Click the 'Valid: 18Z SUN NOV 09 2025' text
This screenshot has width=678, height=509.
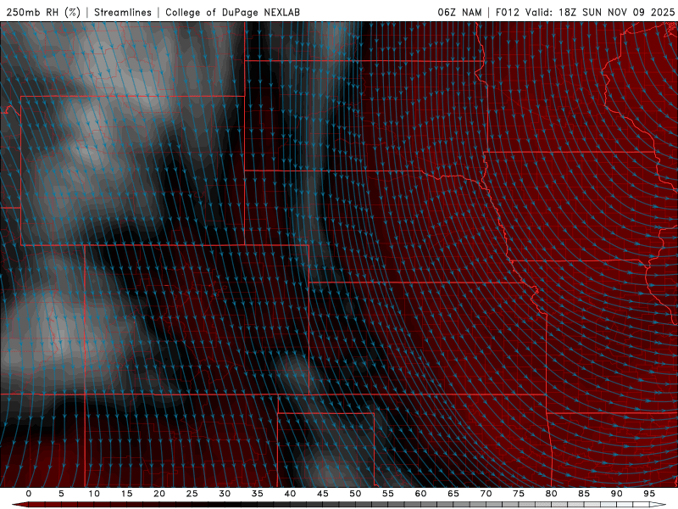600,12
